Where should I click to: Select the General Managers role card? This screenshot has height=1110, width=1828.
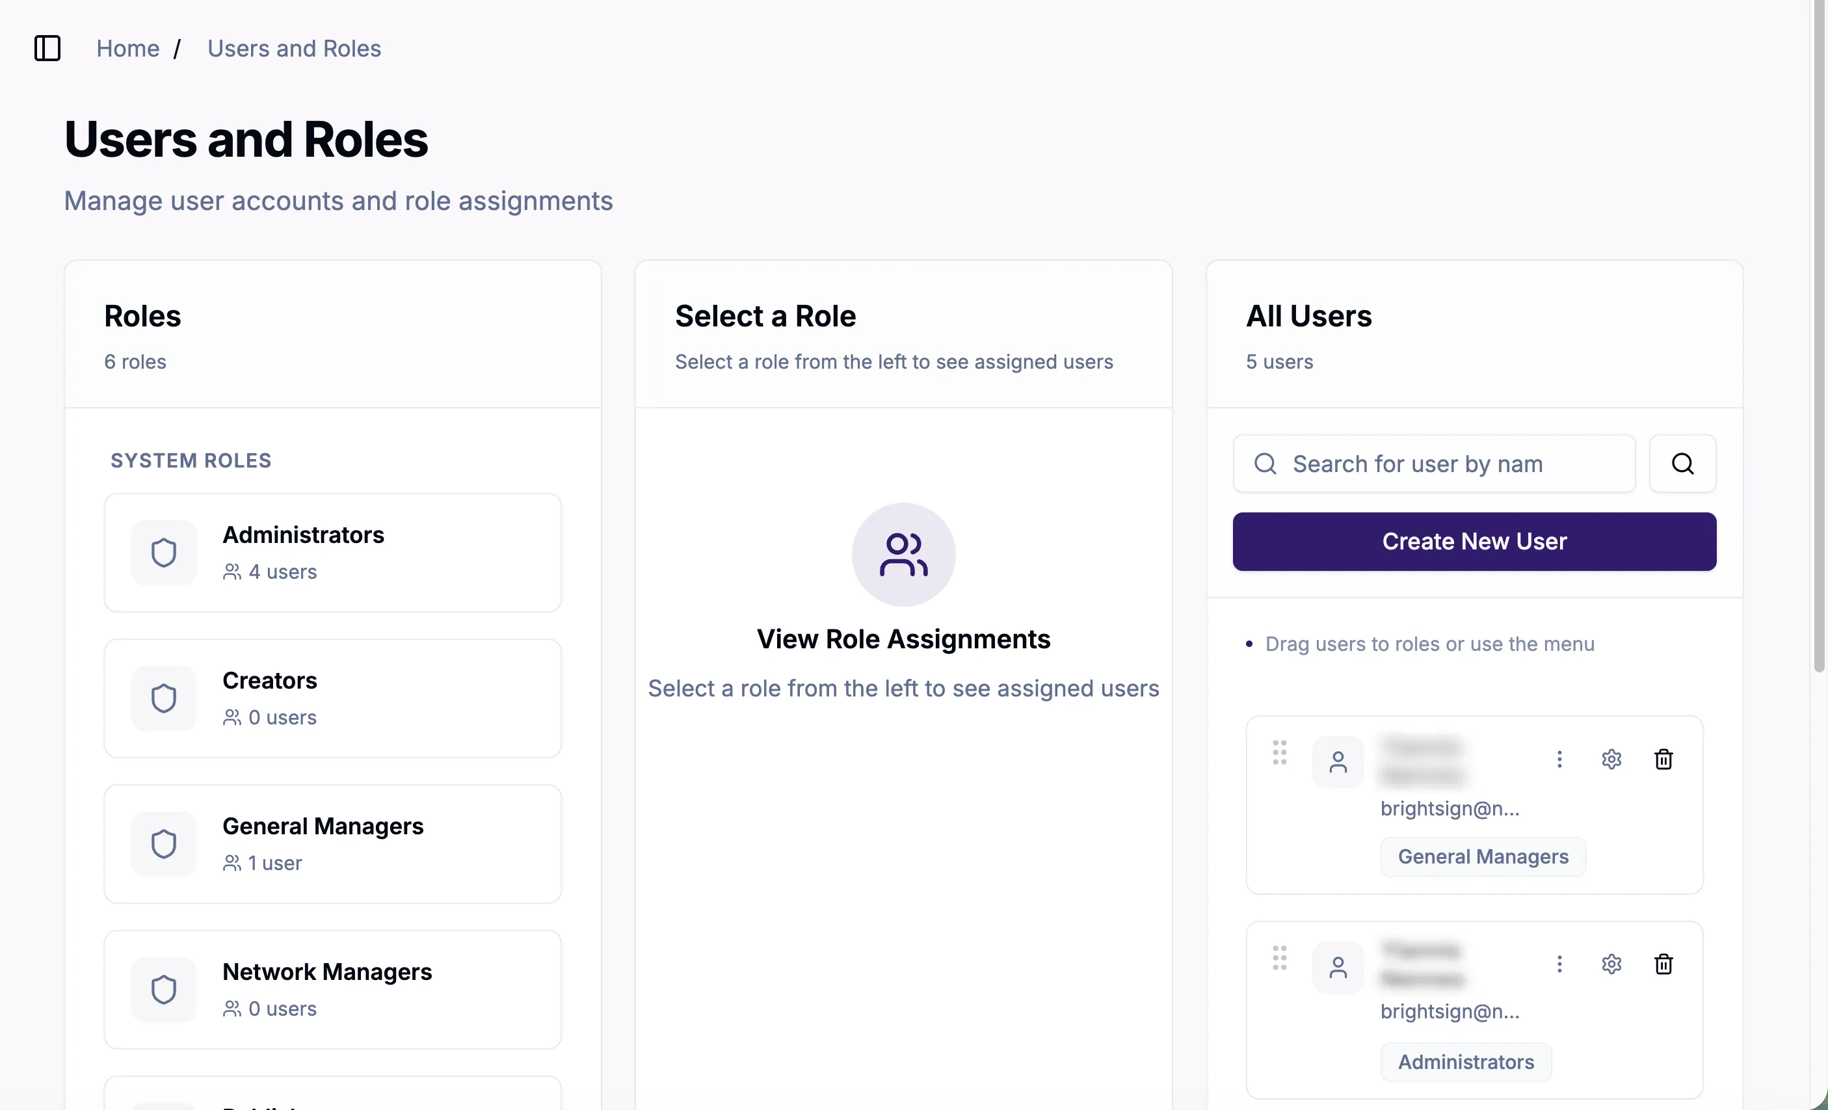[x=332, y=843]
